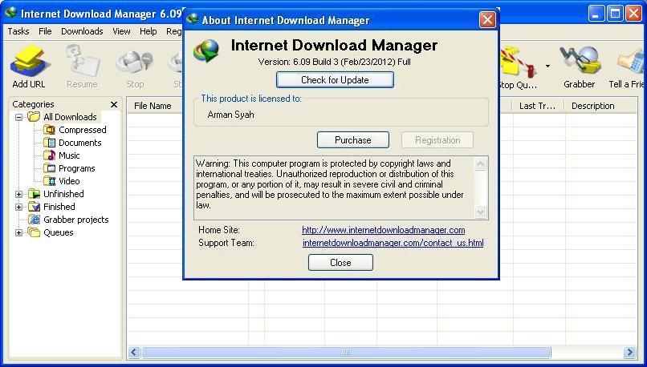Click the icon in About dialog title bar
Image resolution: width=647 pixels, height=367 pixels.
tap(193, 19)
